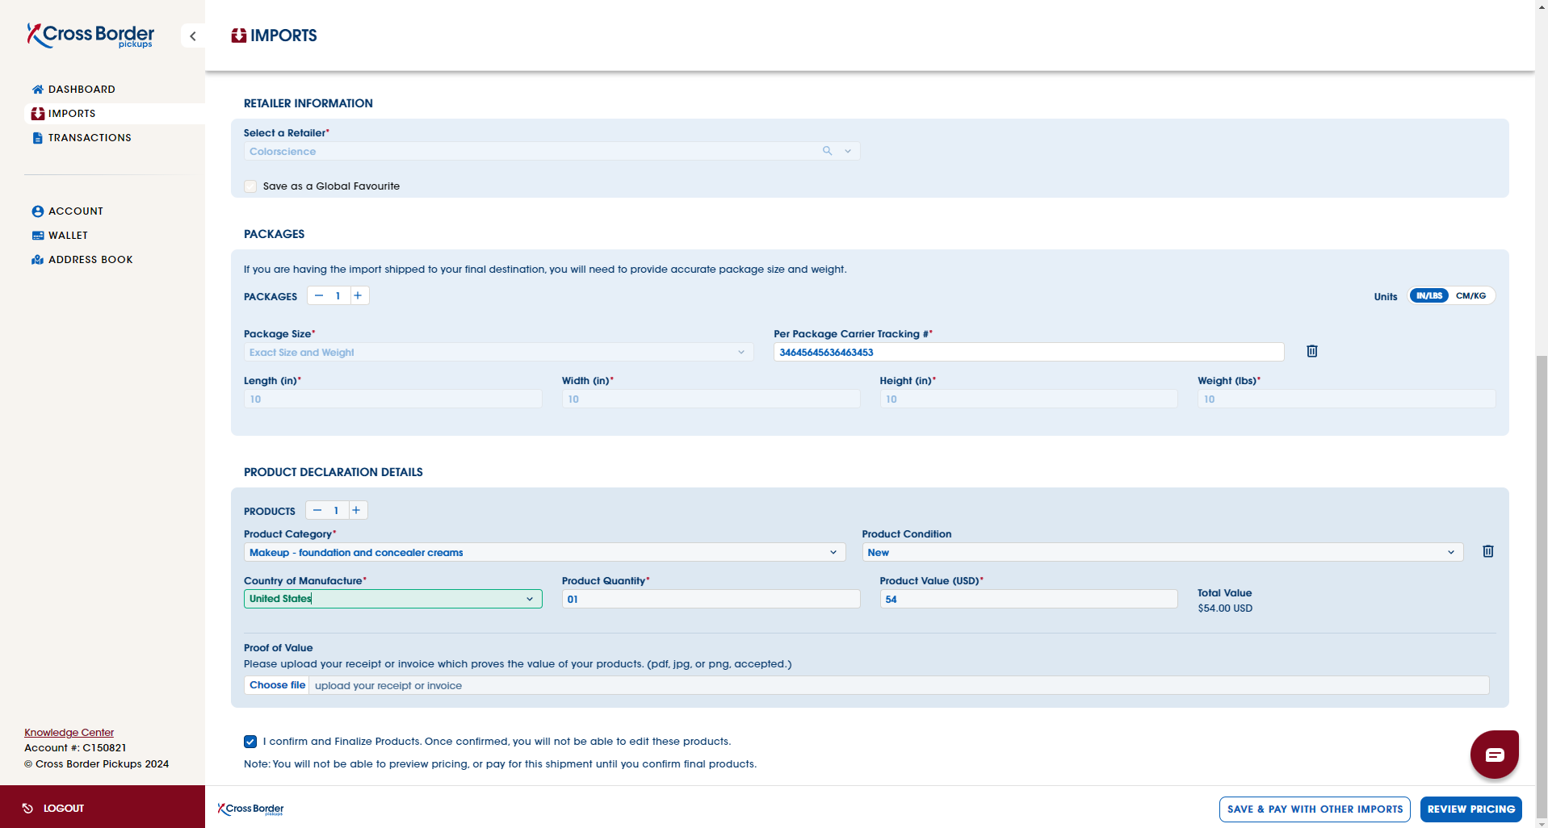
Task: Increase the packages count
Action: tap(358, 295)
